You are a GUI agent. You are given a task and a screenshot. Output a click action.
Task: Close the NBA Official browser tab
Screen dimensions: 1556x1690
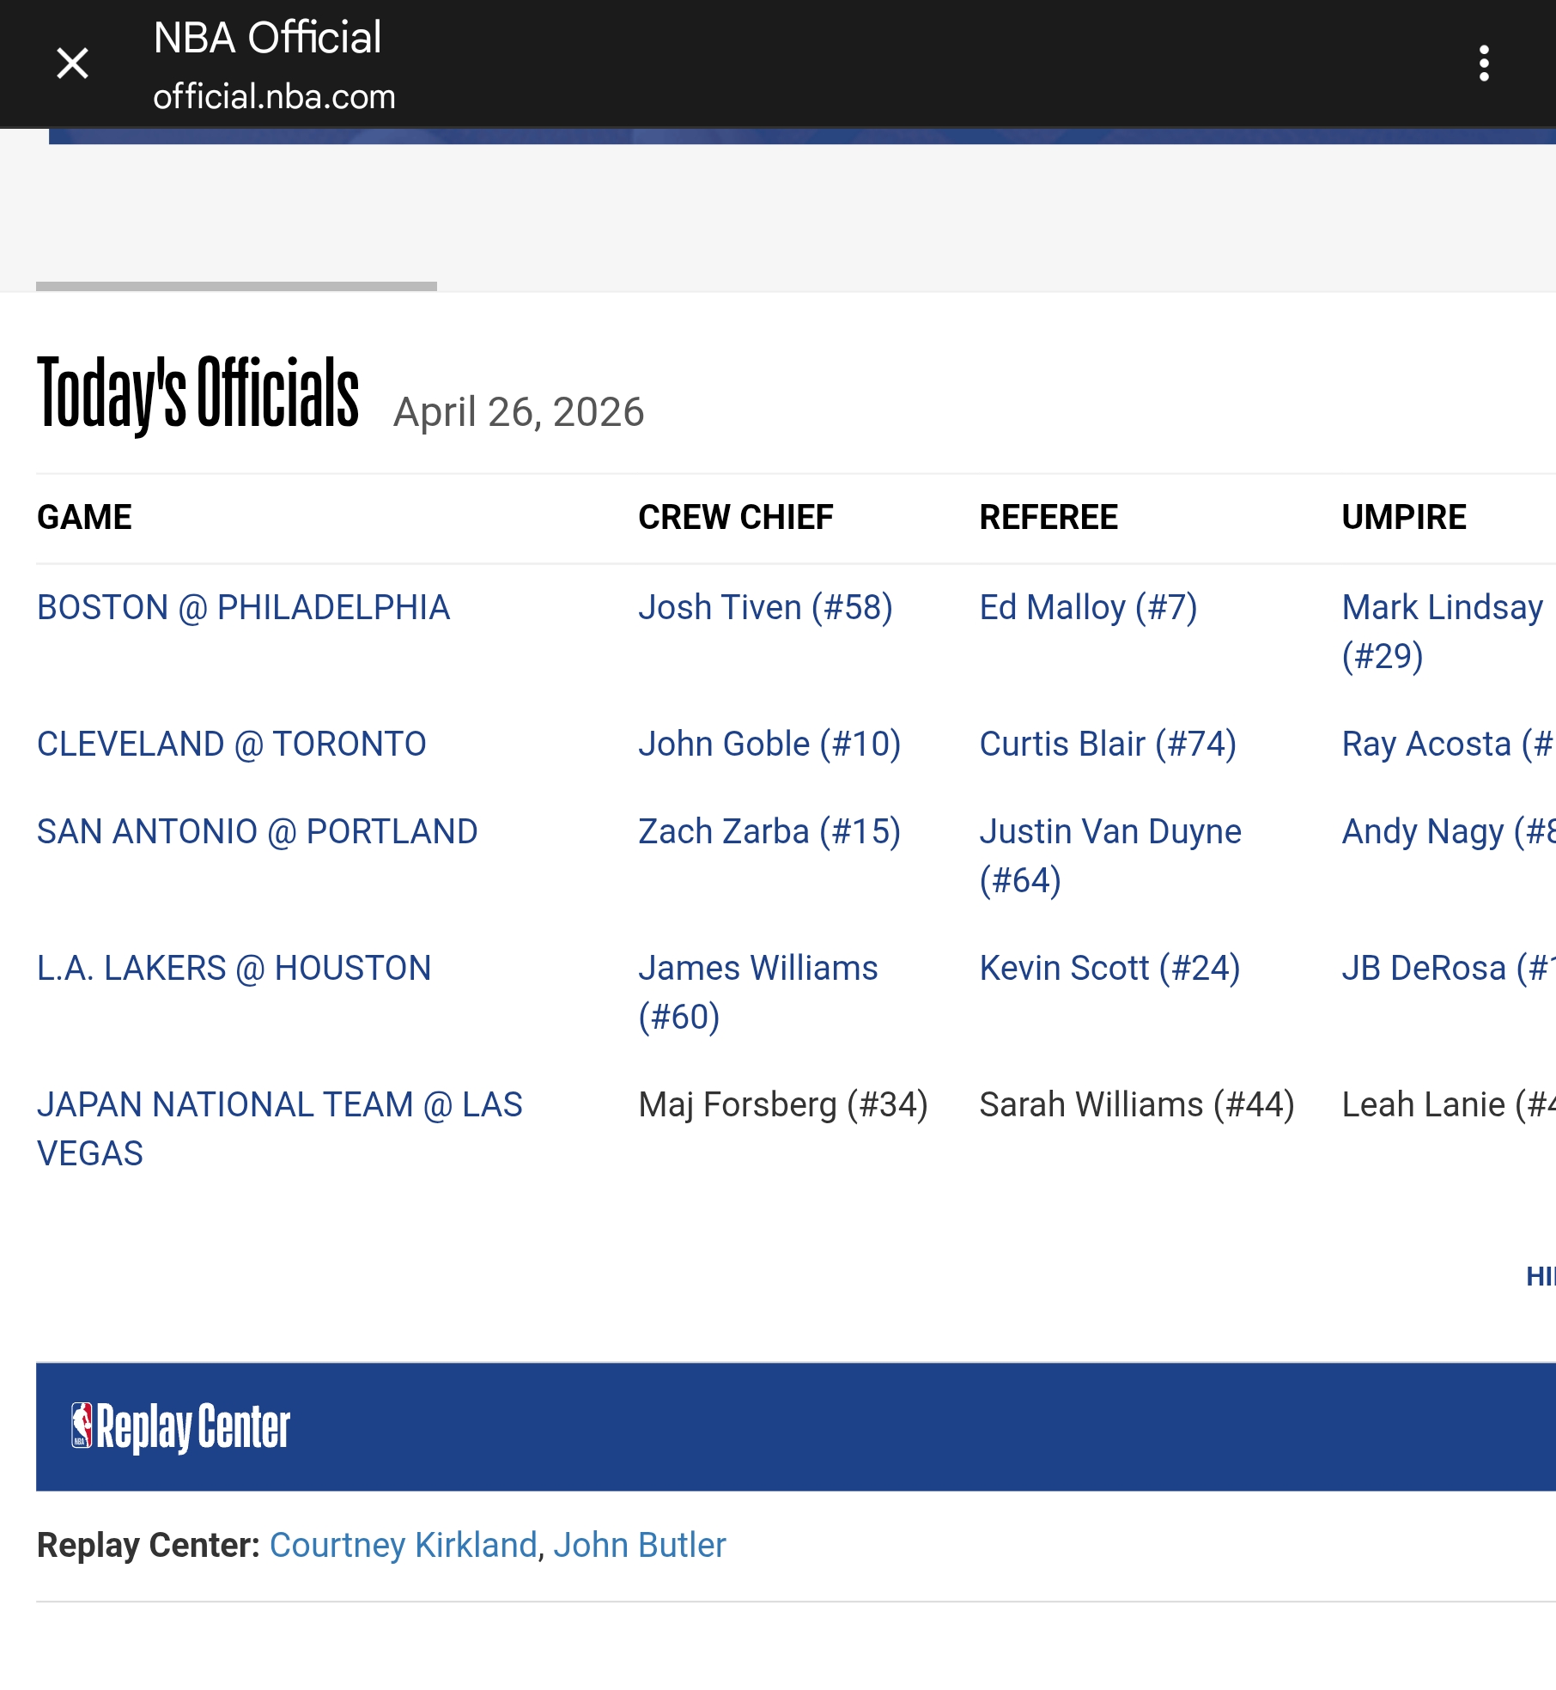point(72,64)
